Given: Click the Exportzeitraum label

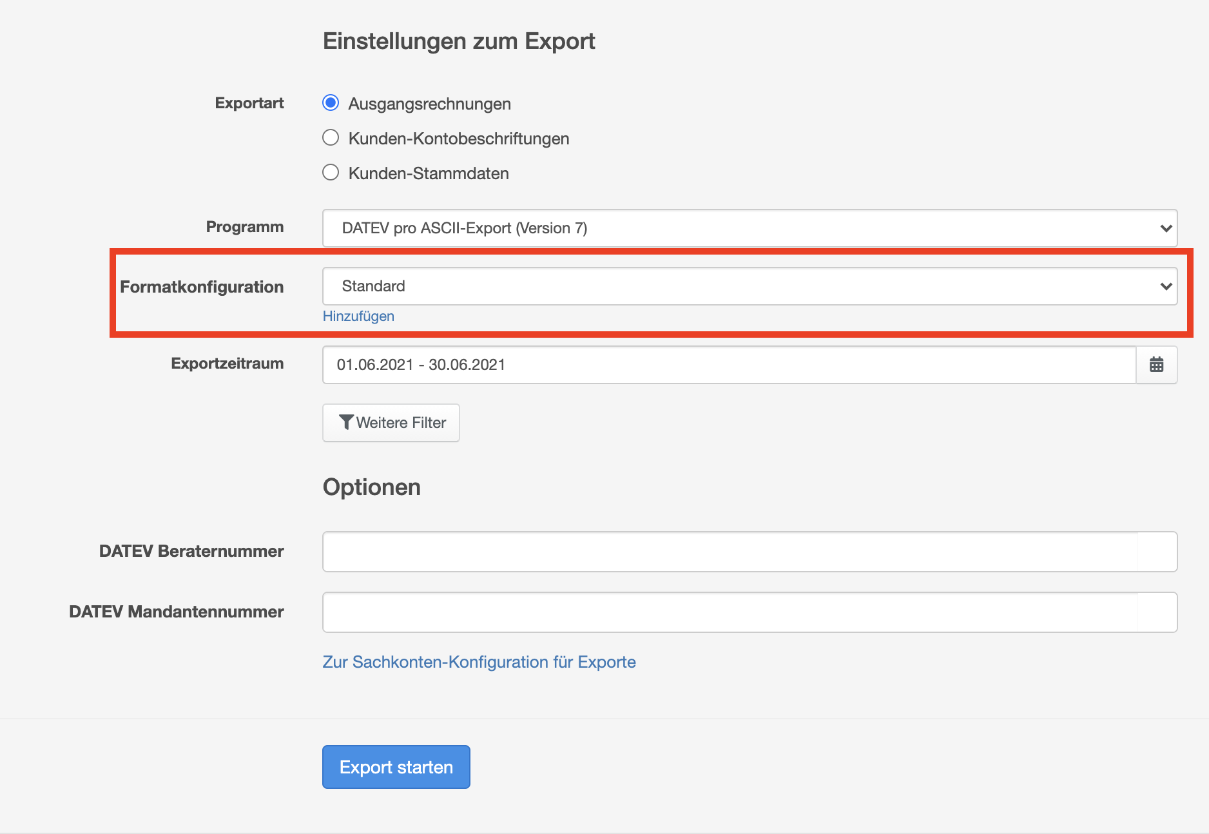Looking at the screenshot, I should [227, 364].
